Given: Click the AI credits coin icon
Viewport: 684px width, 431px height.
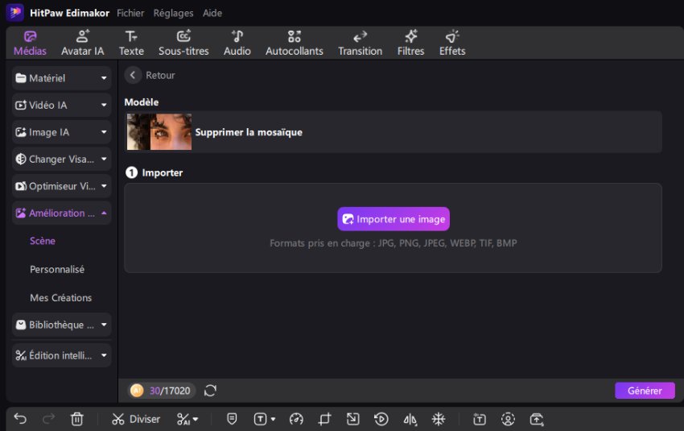Looking at the screenshot, I should 137,391.
